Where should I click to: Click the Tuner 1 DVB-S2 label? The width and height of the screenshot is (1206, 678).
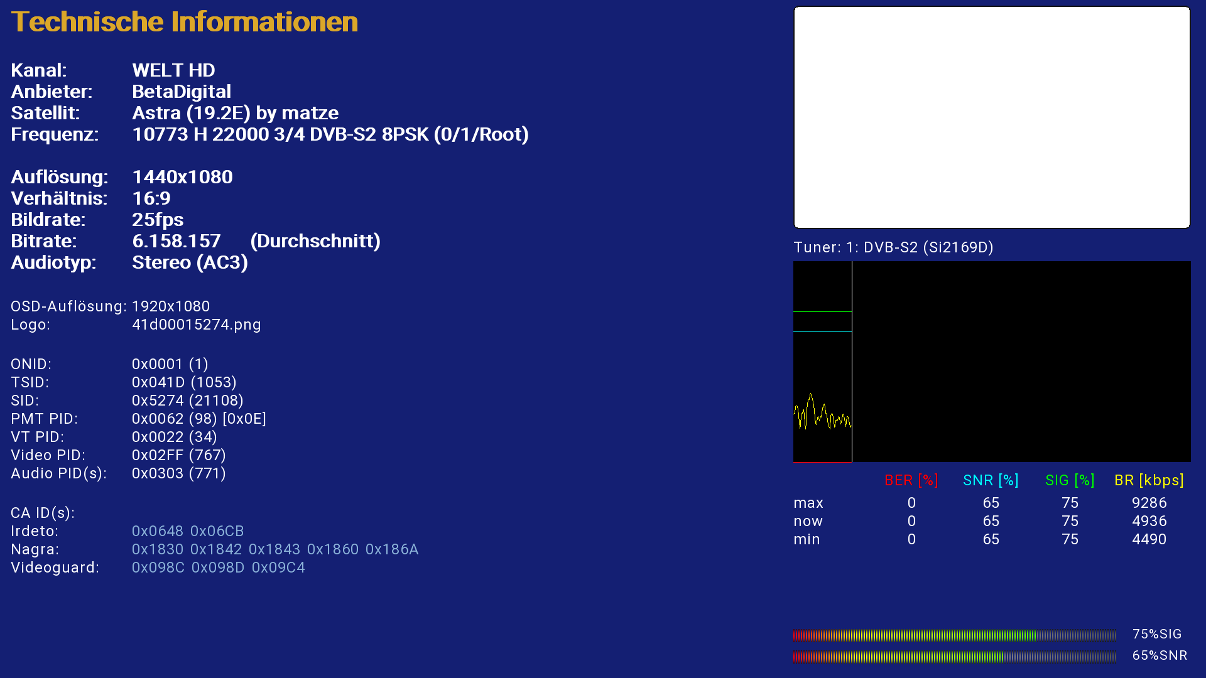893,247
